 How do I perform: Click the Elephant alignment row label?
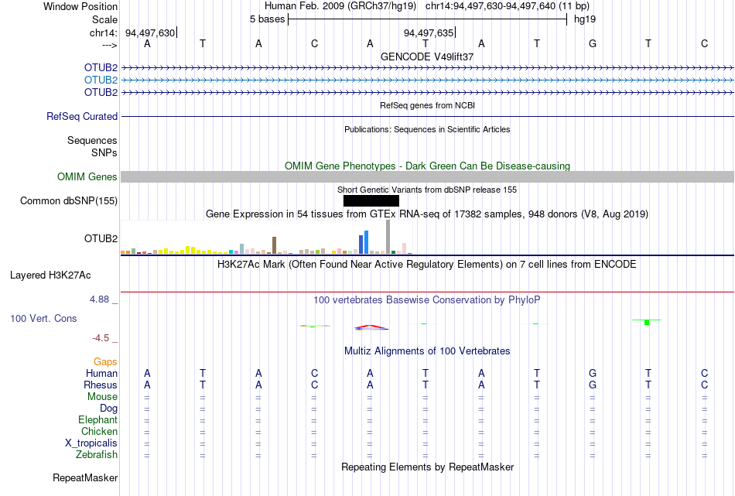coord(97,419)
